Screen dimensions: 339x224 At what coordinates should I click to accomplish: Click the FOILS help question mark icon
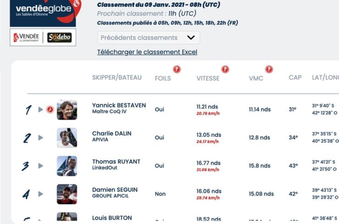pyautogui.click(x=177, y=69)
